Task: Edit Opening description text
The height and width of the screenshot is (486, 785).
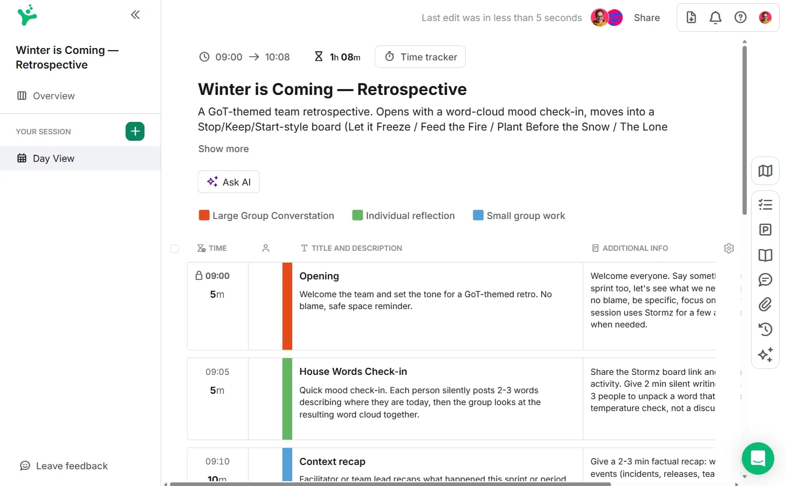Action: [x=426, y=300]
